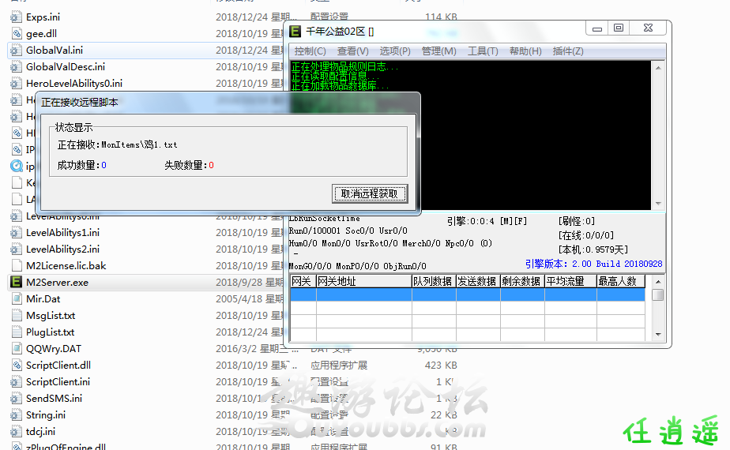Select the GlobalVal.ini file name
The width and height of the screenshot is (730, 450).
[55, 51]
